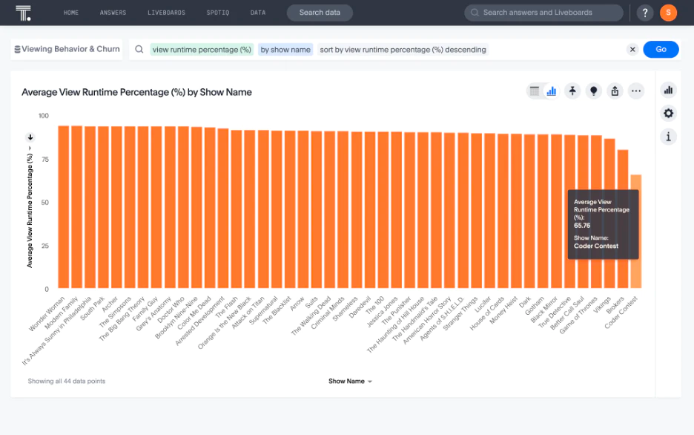
Task: Click the Money Heist axis label
Action: [x=503, y=310]
